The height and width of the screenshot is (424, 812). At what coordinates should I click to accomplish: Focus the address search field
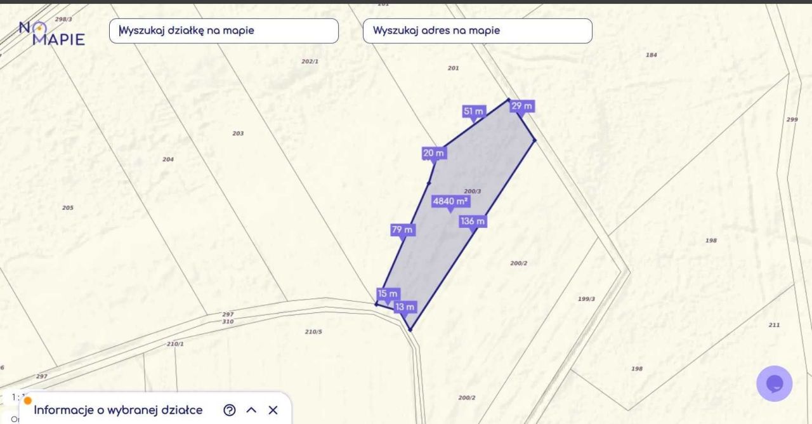click(477, 30)
